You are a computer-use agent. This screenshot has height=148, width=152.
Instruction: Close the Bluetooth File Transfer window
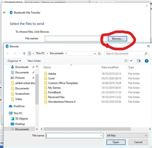coord(147,6)
